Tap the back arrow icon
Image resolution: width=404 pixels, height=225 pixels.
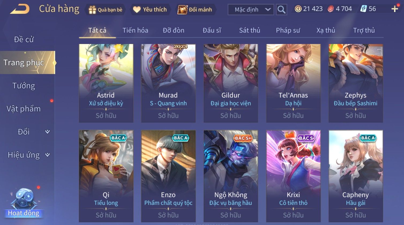[20, 9]
